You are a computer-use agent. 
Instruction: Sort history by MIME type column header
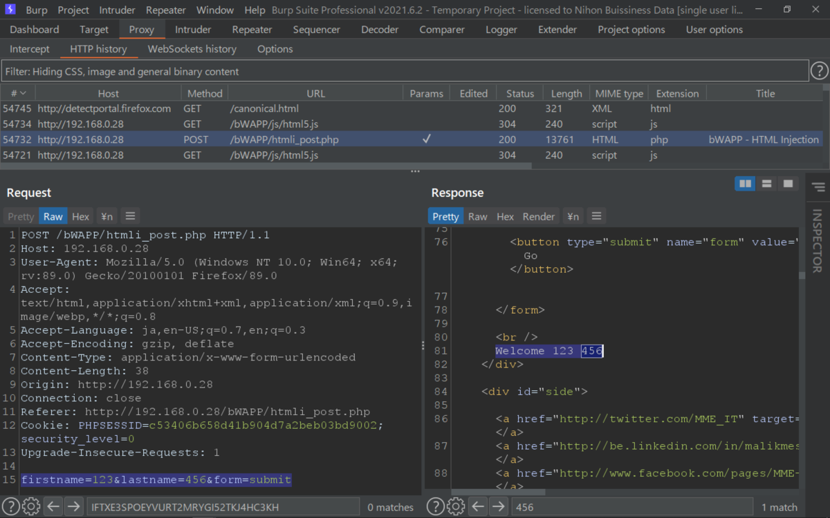(x=619, y=93)
